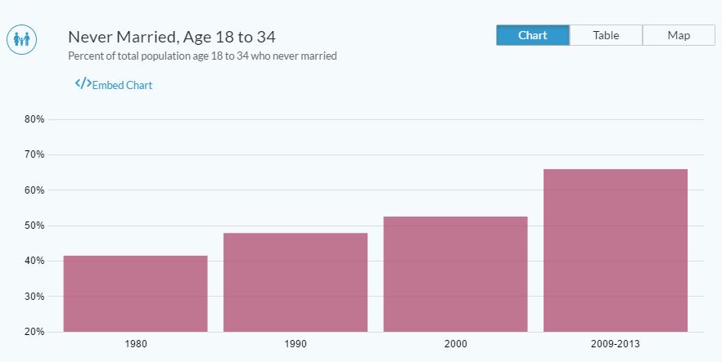Open the Table tab
722x362 pixels.
click(606, 35)
